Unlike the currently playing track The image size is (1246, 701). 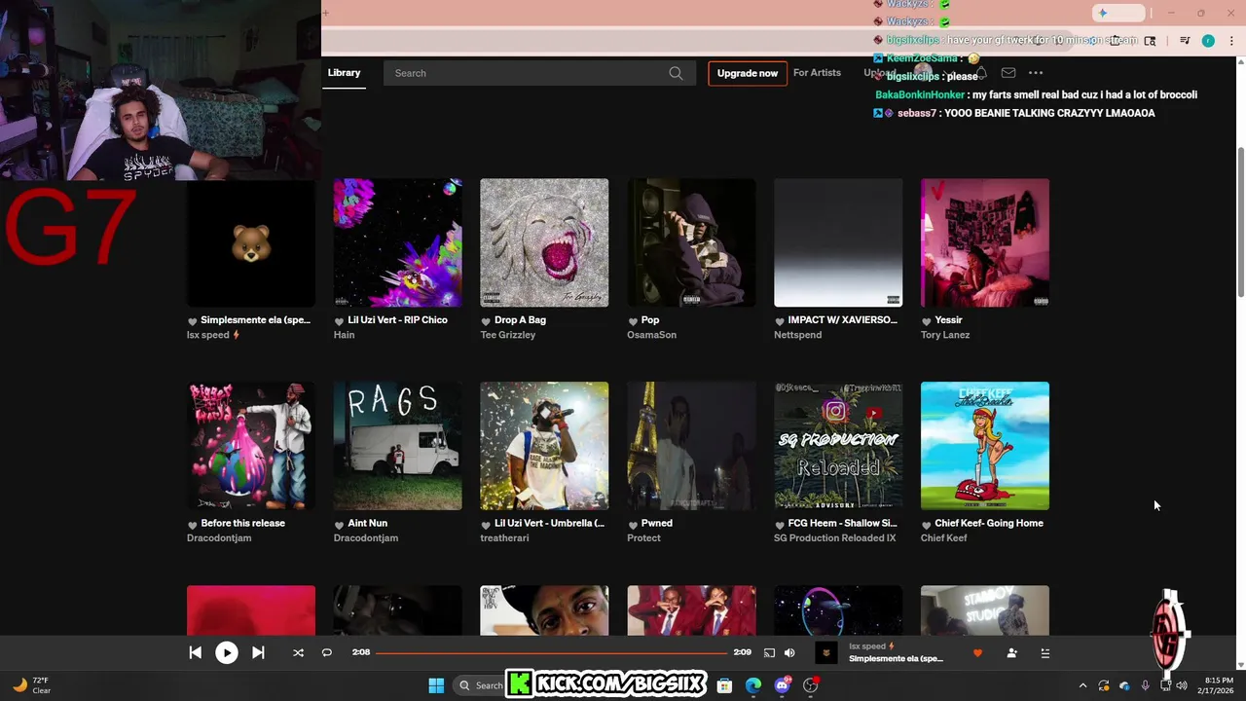coord(977,653)
